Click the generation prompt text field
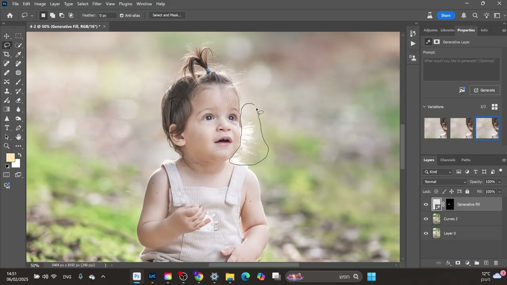 tap(461, 69)
